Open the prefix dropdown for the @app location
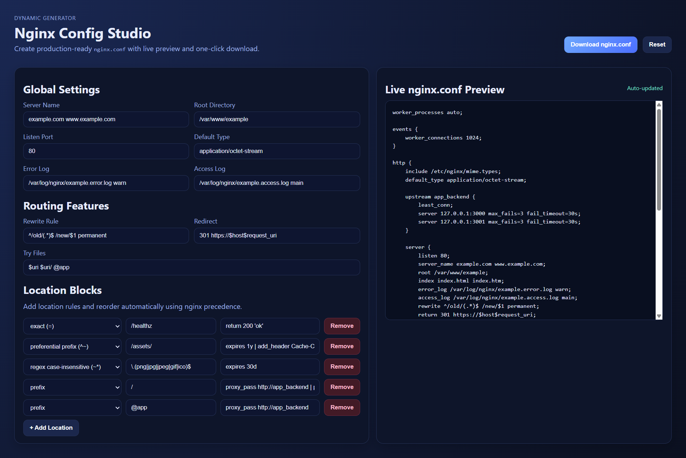Image resolution: width=686 pixels, height=458 pixels. point(72,408)
